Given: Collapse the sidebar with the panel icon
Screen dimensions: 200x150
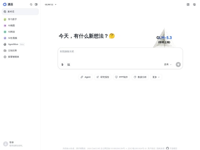Looking at the screenshot, I should [x=36, y=5].
